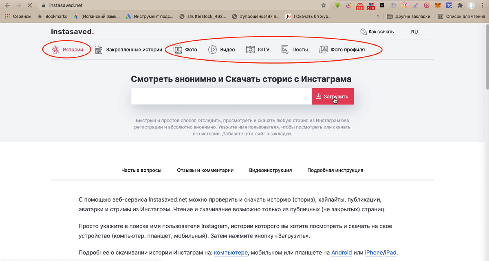Click the address bar lock icon
The height and width of the screenshot is (261, 489).
coord(44,6)
